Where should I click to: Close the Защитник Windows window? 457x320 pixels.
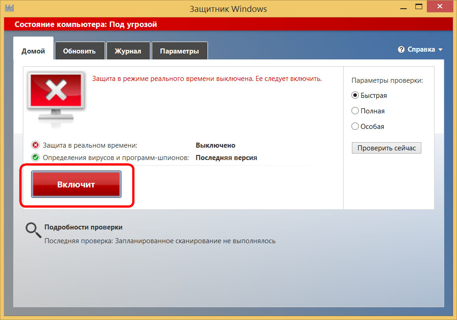[440, 6]
